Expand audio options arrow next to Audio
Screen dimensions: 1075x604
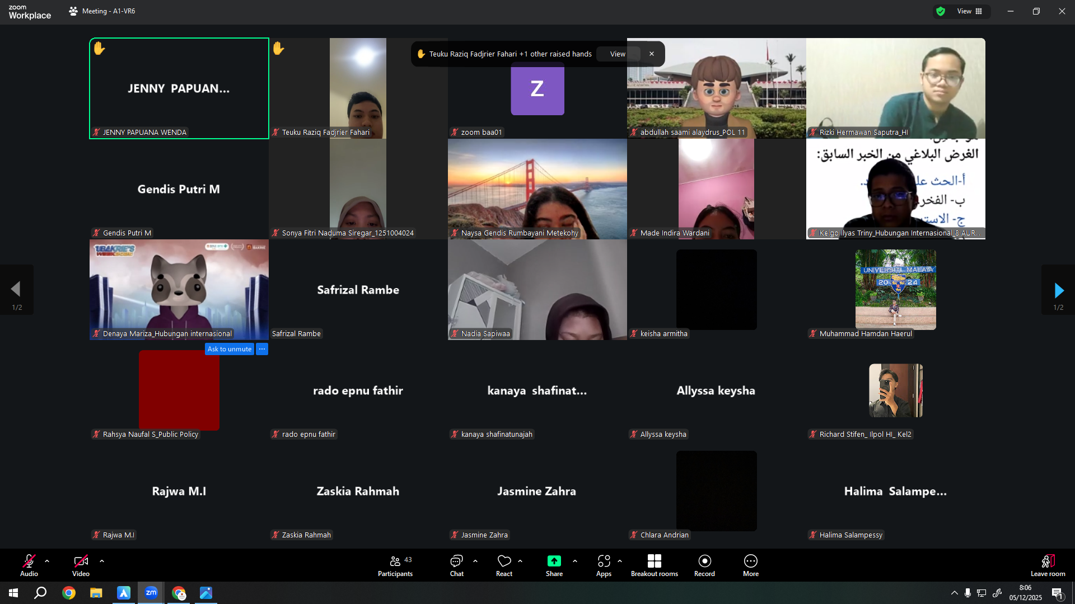47,561
